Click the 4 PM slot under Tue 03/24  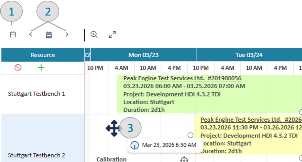[x=280, y=68]
